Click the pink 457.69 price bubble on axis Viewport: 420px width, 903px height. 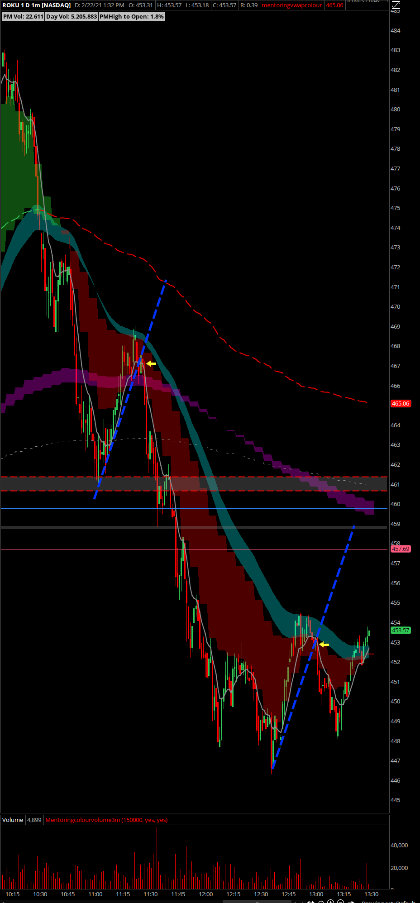tap(401, 549)
